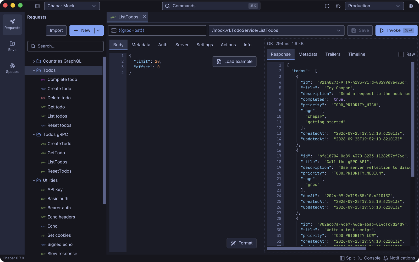
Task: Toggle Split view in status bar
Action: tap(347, 258)
